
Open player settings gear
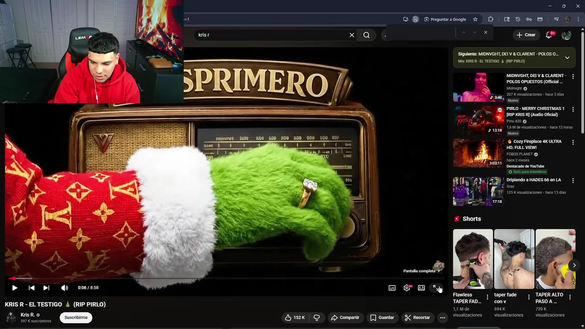pyautogui.click(x=407, y=288)
